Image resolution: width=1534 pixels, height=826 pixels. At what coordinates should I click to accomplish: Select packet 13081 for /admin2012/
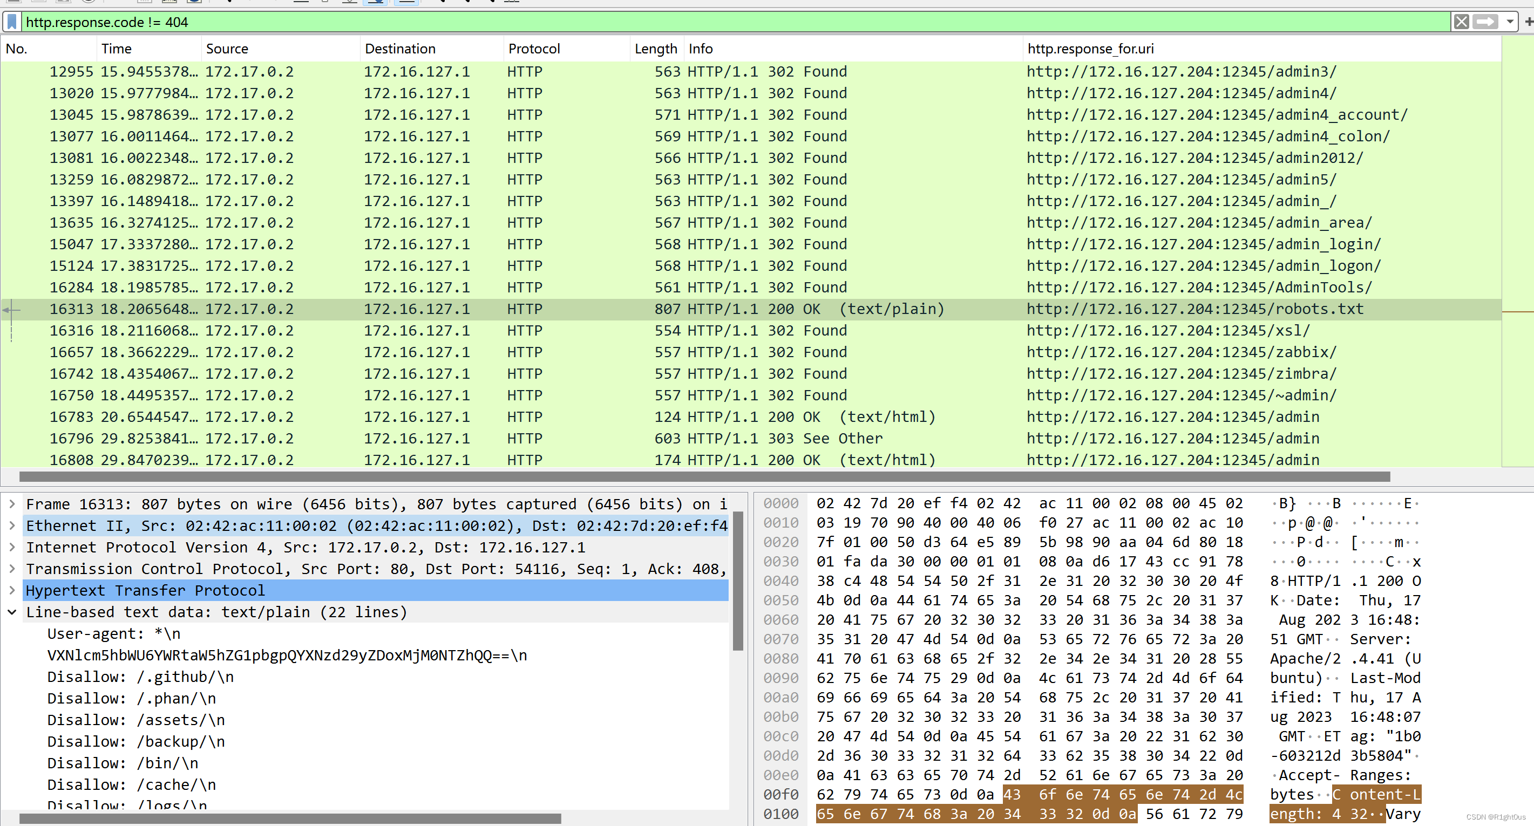coord(750,158)
